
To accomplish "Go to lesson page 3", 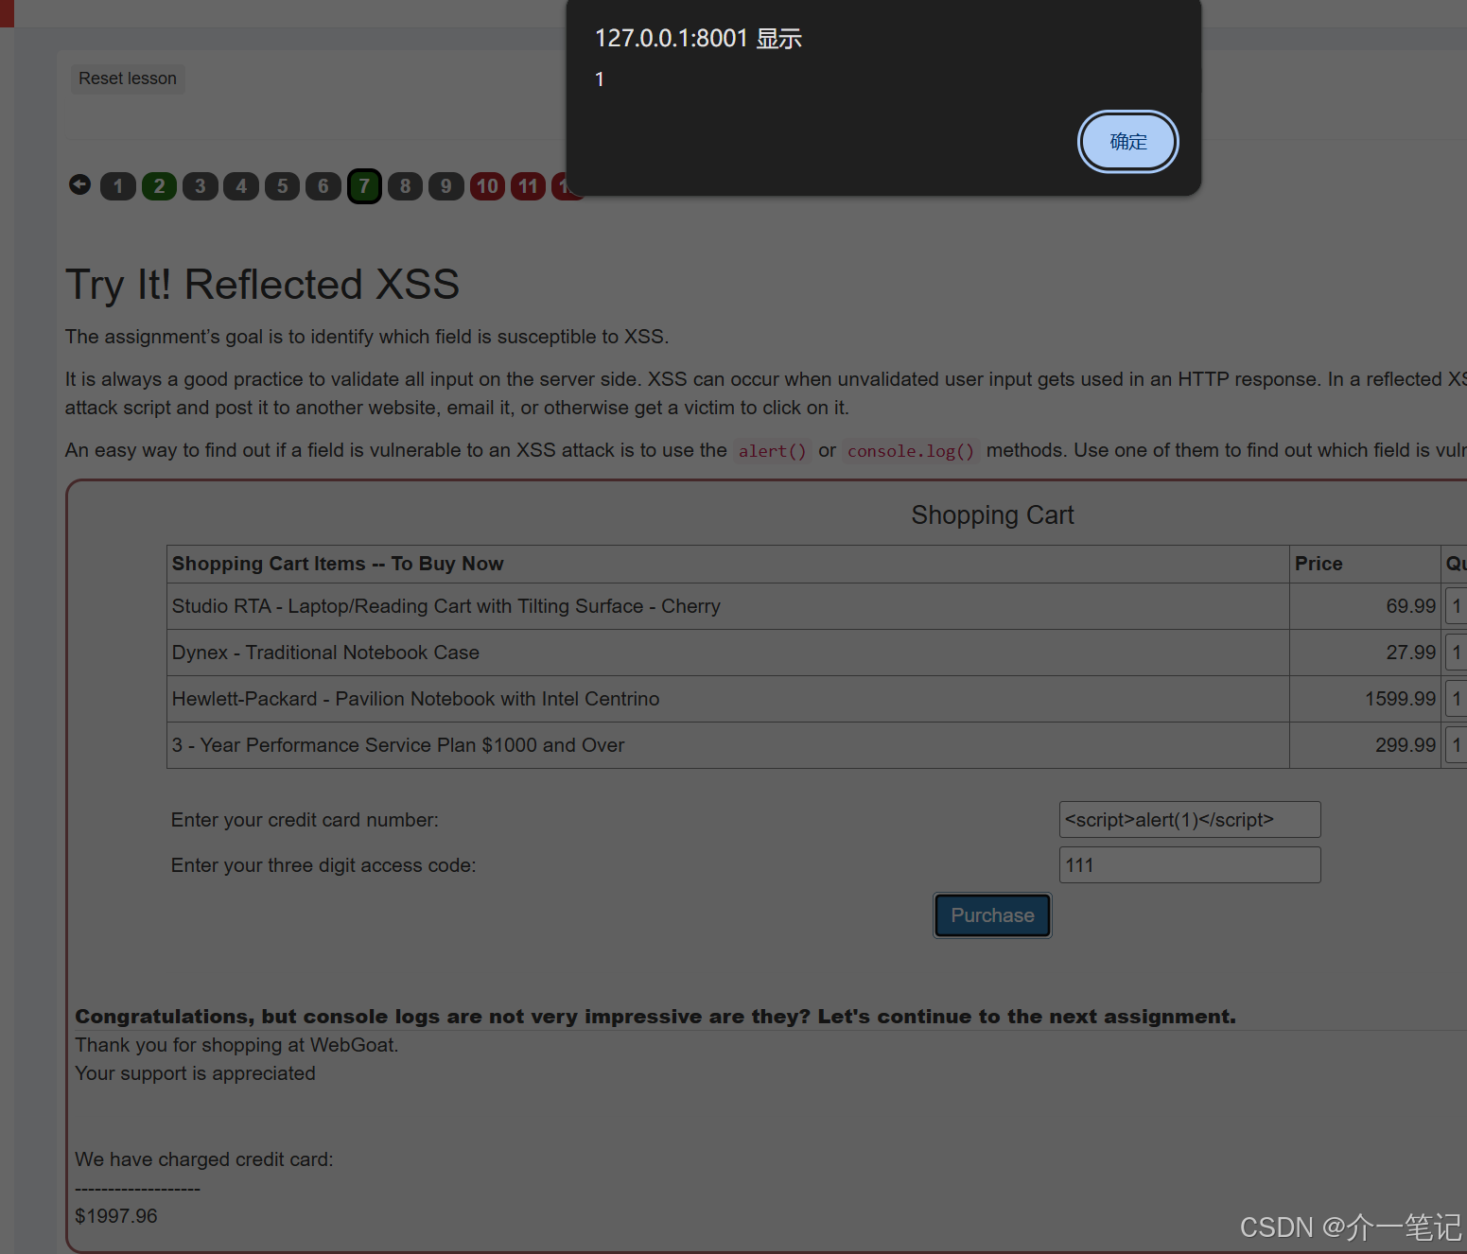I will [201, 186].
